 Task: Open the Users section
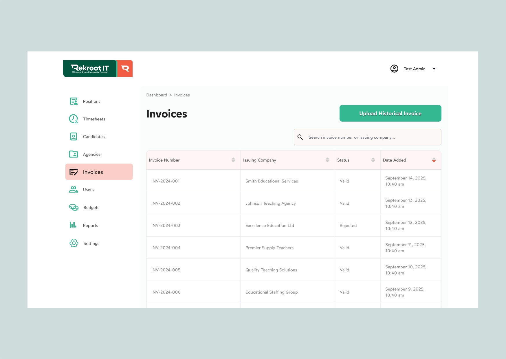[x=99, y=190]
